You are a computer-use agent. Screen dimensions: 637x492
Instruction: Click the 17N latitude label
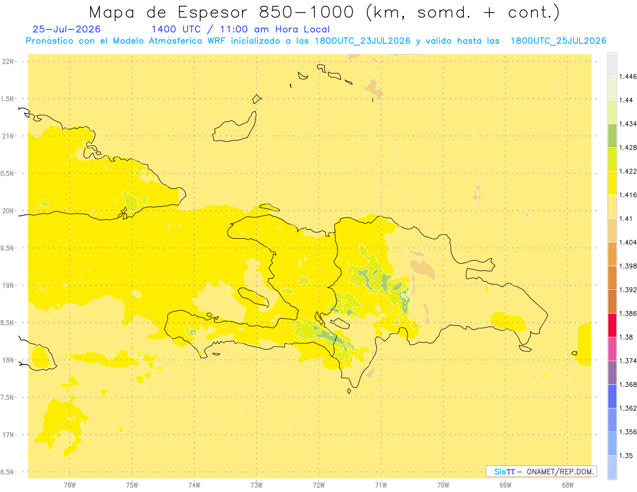8,435
